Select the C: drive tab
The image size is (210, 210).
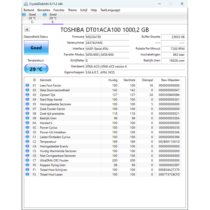pos(32,18)
